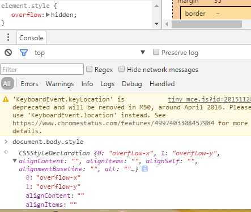Click the 0: "overflow-x" property row
This screenshot has width=251, height=212.
tap(53, 177)
